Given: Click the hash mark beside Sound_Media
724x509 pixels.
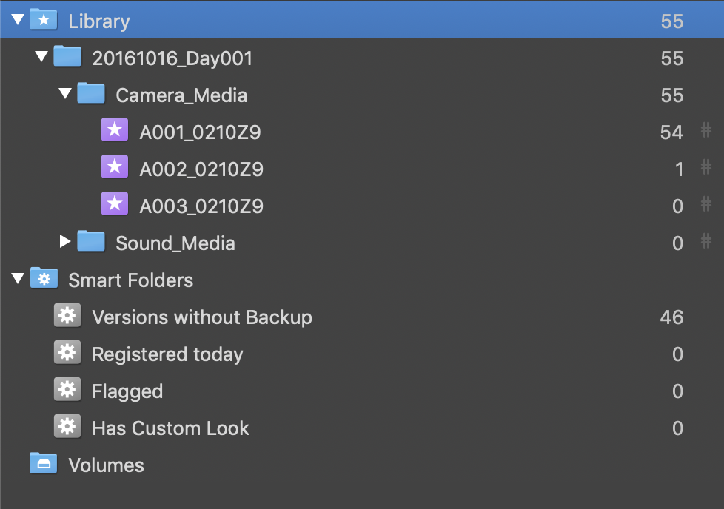Looking at the screenshot, I should pyautogui.click(x=706, y=241).
